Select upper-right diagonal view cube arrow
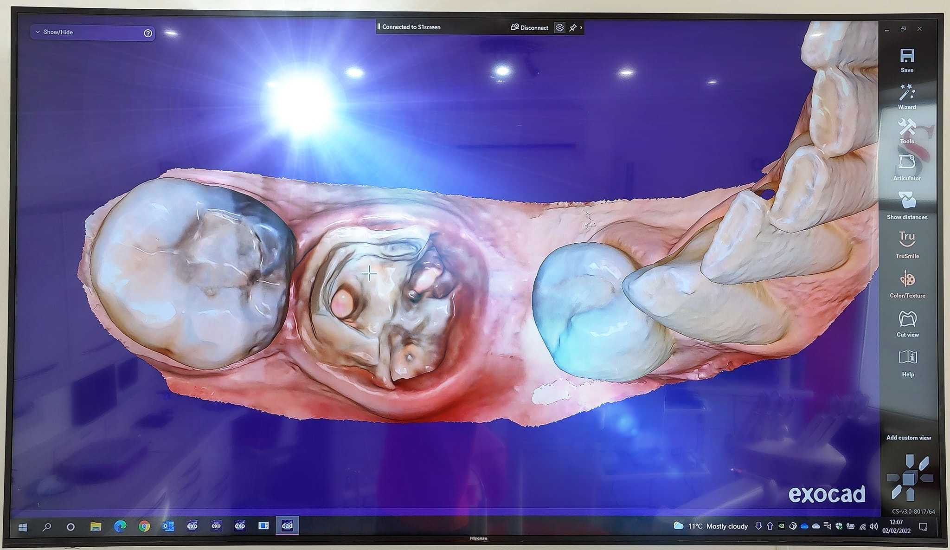Viewport: 950px width, 550px height. click(x=924, y=463)
